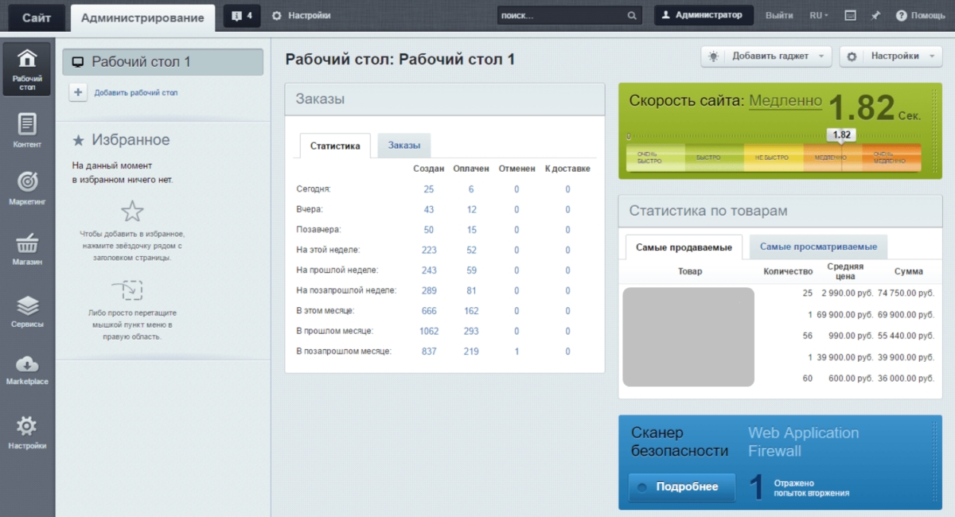This screenshot has width=955, height=517.
Task: Open the Контент sidebar section
Action: [x=27, y=131]
